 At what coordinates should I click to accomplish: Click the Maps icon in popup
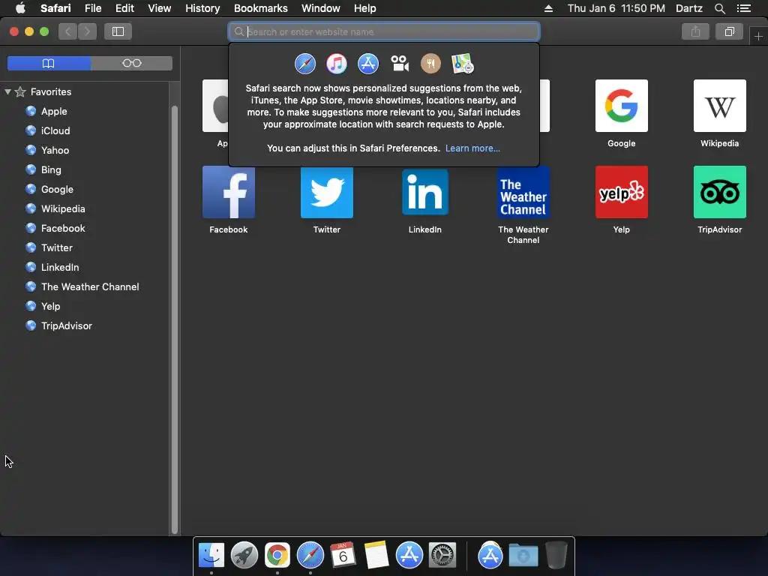click(462, 64)
